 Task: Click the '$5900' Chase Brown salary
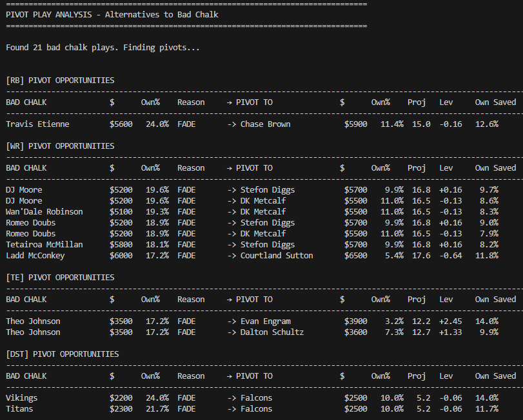point(355,124)
